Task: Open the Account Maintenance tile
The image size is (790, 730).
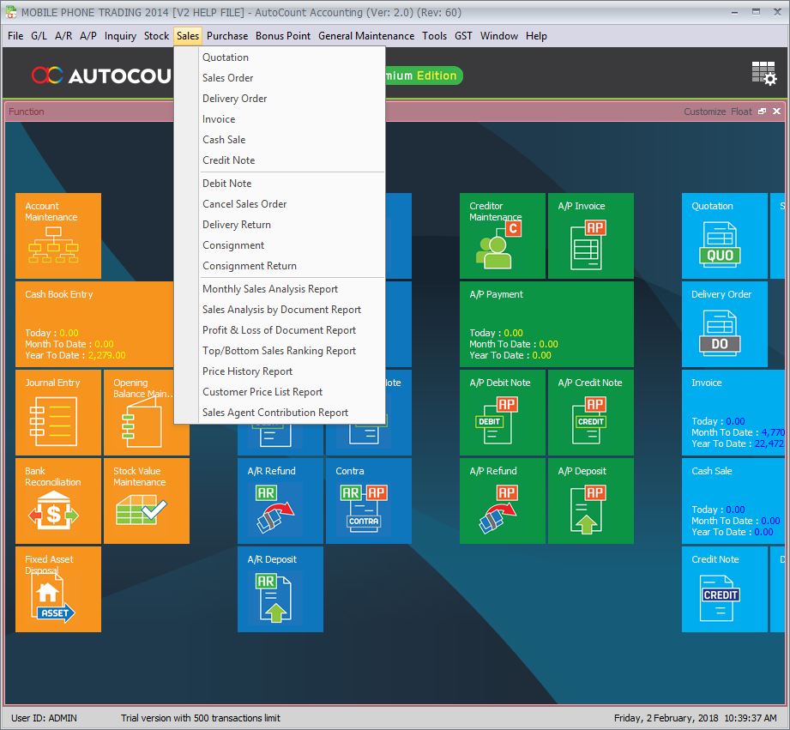Action: [x=57, y=236]
